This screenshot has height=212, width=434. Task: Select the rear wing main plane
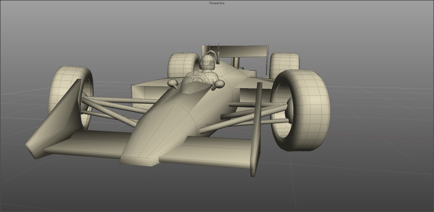[243, 51]
